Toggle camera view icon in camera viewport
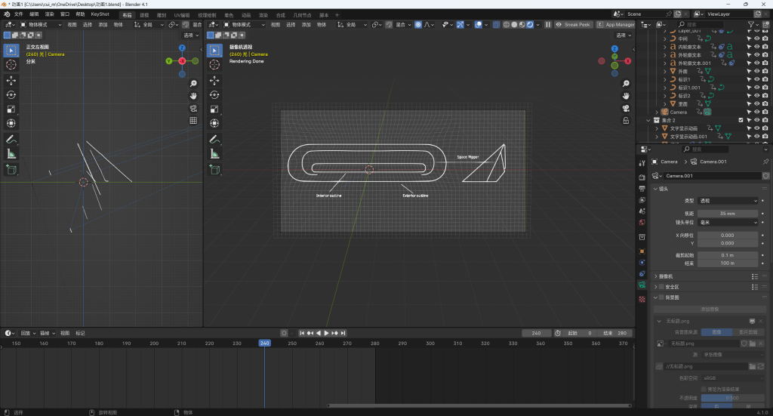This screenshot has height=416, width=773. pos(626,108)
